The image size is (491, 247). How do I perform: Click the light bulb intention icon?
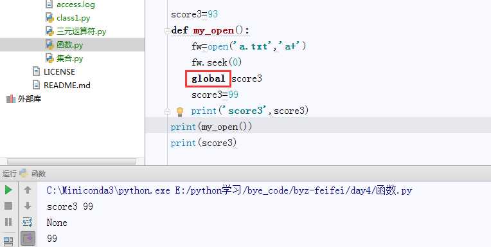pos(180,112)
